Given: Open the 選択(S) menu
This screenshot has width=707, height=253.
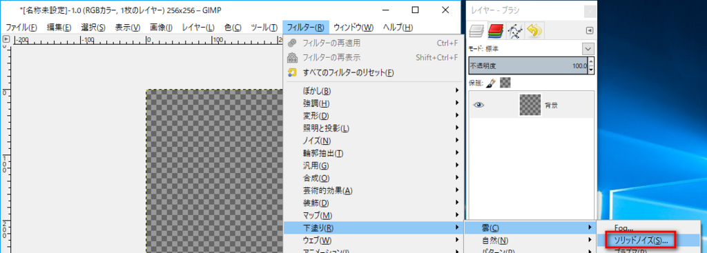Looking at the screenshot, I should coord(93,28).
